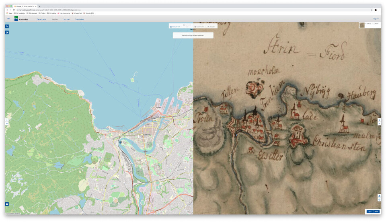386x222 pixels.
Task: Open the Transkriber menu item
Action: (80, 19)
